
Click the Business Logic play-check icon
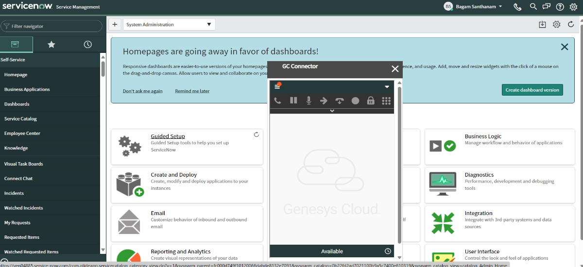point(443,146)
